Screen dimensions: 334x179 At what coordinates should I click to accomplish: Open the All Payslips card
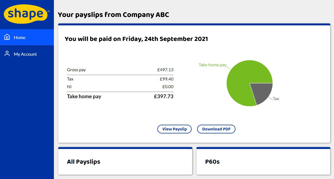pos(125,161)
